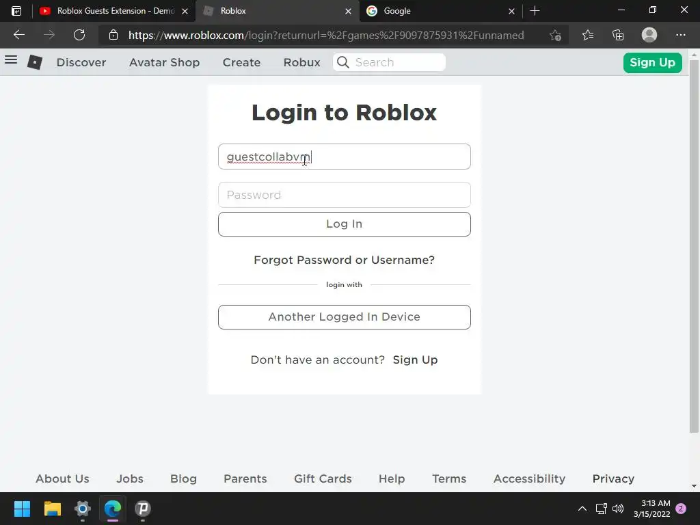This screenshot has width=700, height=525.
Task: Open the Help footer link
Action: 392,479
